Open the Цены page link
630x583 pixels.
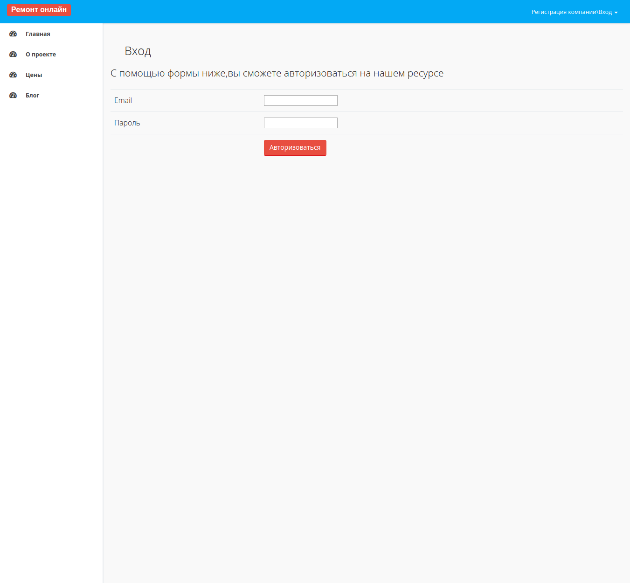tap(51, 75)
